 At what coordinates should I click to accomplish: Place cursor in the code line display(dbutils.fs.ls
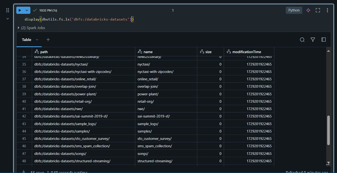[x=79, y=19]
